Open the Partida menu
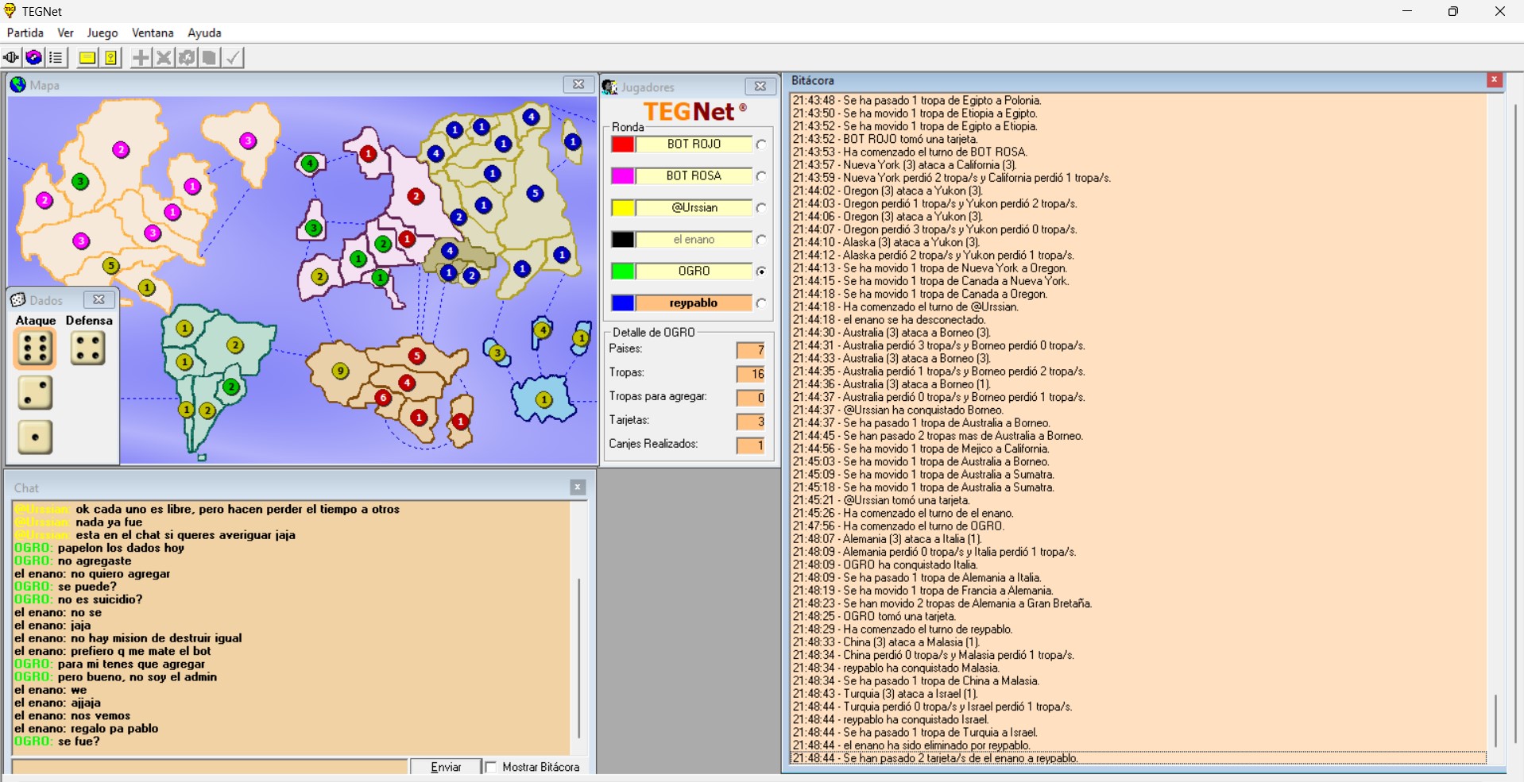Viewport: 1524px width, 782px height. coord(25,33)
